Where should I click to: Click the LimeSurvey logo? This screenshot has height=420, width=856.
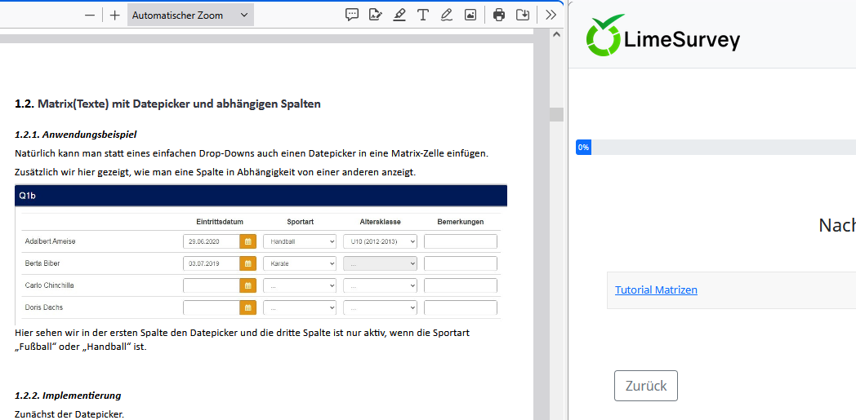663,38
